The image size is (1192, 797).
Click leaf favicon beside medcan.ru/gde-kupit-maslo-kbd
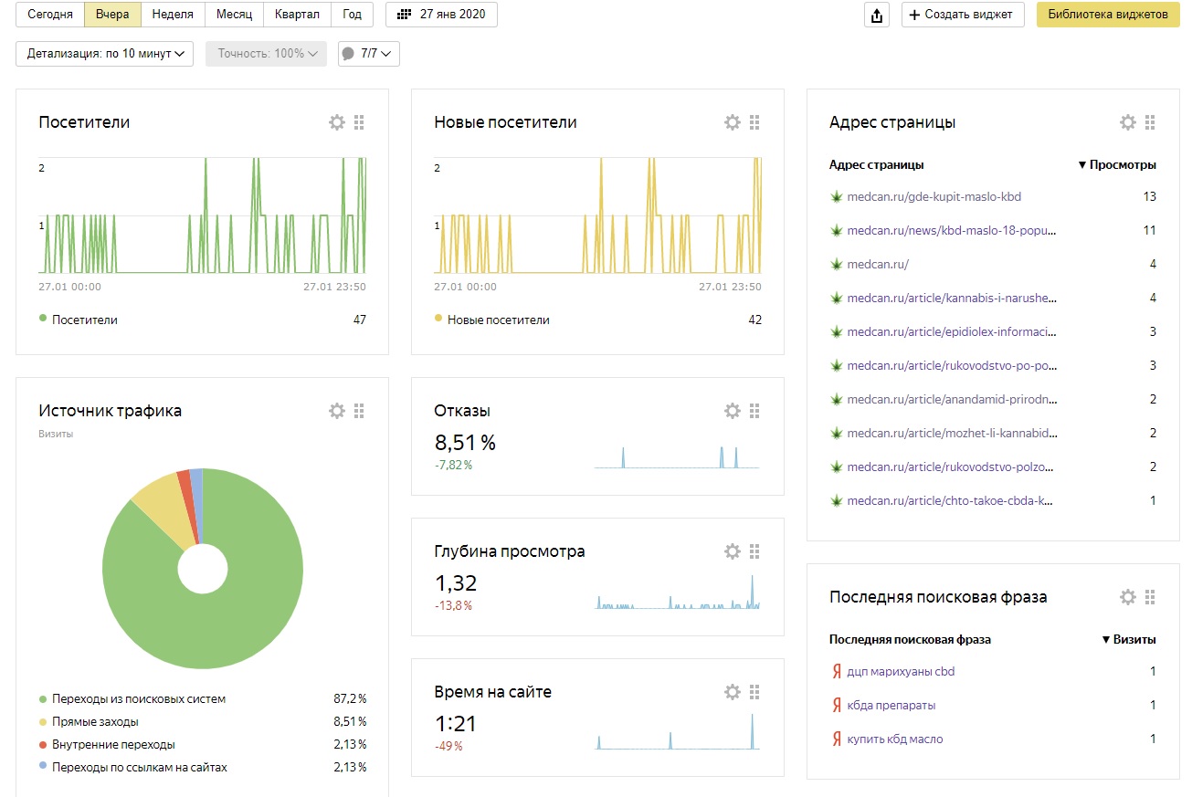tap(835, 196)
